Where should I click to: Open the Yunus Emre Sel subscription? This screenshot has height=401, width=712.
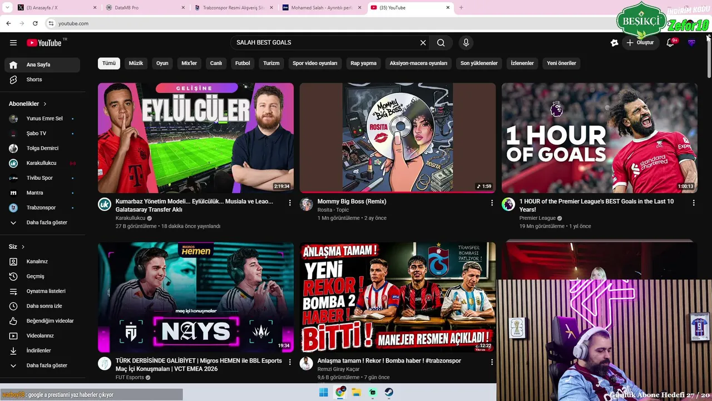[x=42, y=119]
